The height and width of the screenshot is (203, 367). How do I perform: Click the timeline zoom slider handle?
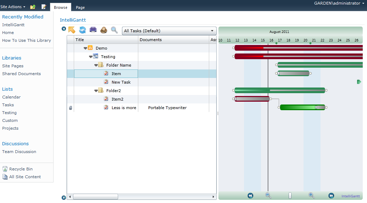coord(290,196)
